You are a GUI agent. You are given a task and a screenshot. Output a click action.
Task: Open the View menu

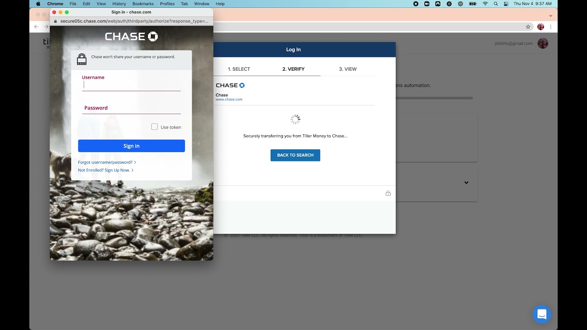tap(101, 4)
